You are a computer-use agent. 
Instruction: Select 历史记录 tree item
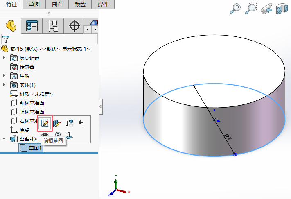pos(29,58)
